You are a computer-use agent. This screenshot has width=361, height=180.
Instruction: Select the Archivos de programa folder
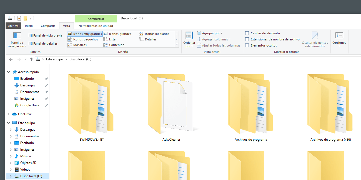click(x=251, y=107)
